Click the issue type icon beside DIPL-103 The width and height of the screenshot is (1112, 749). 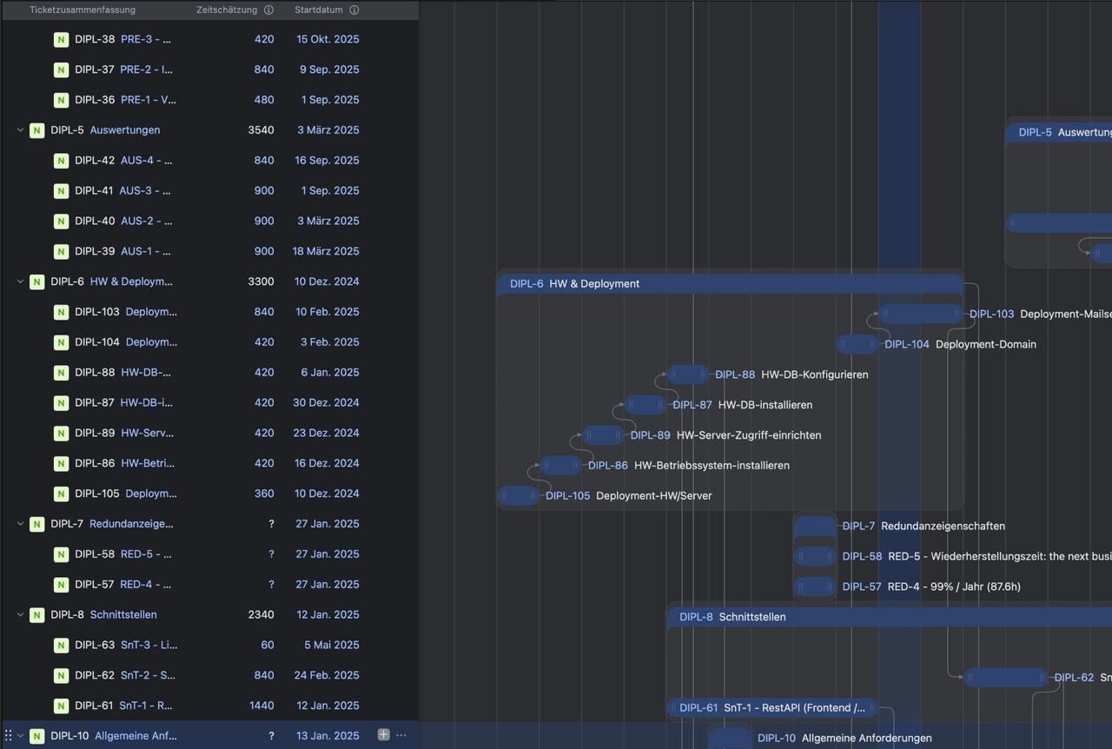(61, 312)
